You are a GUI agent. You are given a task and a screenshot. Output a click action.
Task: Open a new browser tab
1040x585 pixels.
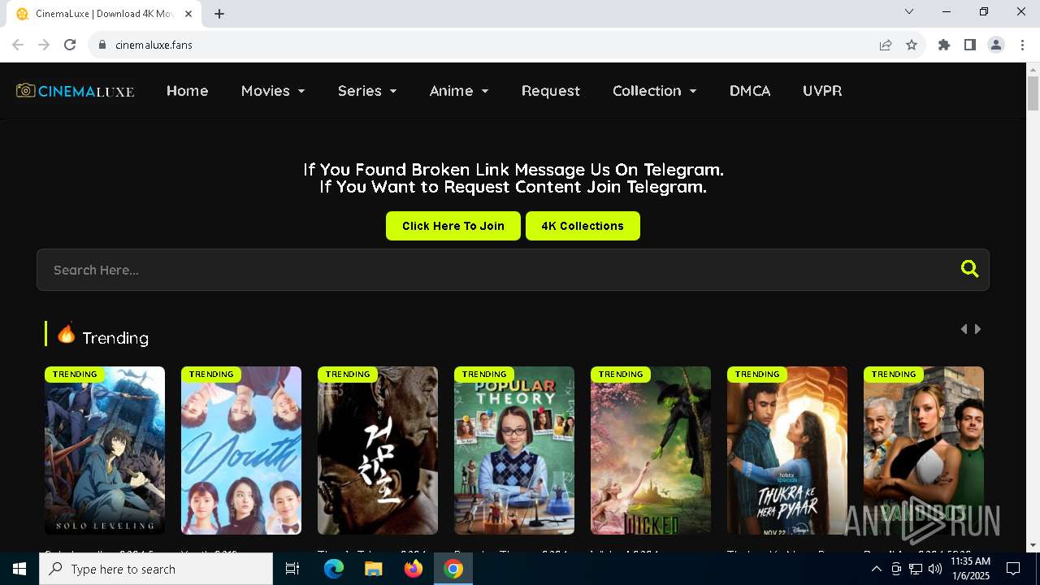pyautogui.click(x=219, y=14)
